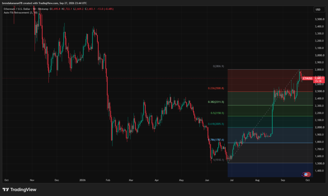Click the Jun label on the time axis
Screen dimensions: 328x196
[x=207, y=180]
